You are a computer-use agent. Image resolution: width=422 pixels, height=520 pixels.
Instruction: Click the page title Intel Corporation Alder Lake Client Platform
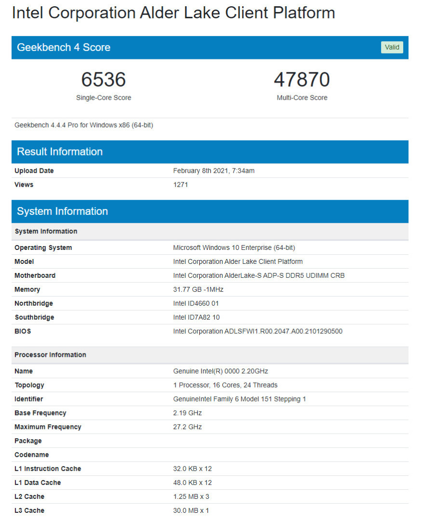173,13
